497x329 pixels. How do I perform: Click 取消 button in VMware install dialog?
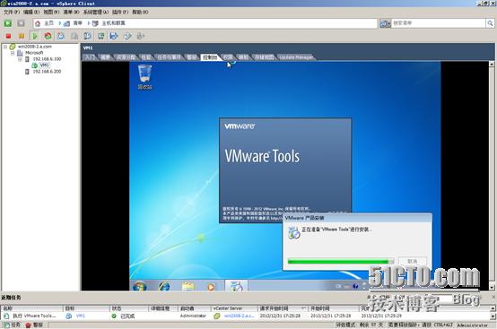pyautogui.click(x=413, y=261)
